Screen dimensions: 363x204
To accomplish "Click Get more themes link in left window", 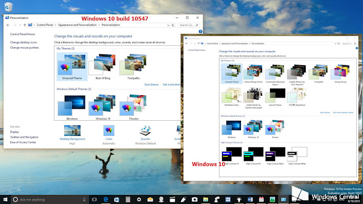I will (171, 84).
